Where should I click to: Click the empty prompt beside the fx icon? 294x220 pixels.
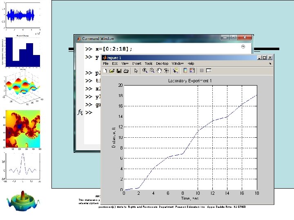click(89, 112)
